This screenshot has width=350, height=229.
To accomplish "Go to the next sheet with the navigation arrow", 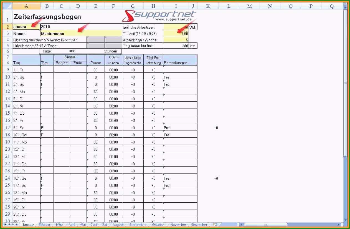I will [13, 225].
